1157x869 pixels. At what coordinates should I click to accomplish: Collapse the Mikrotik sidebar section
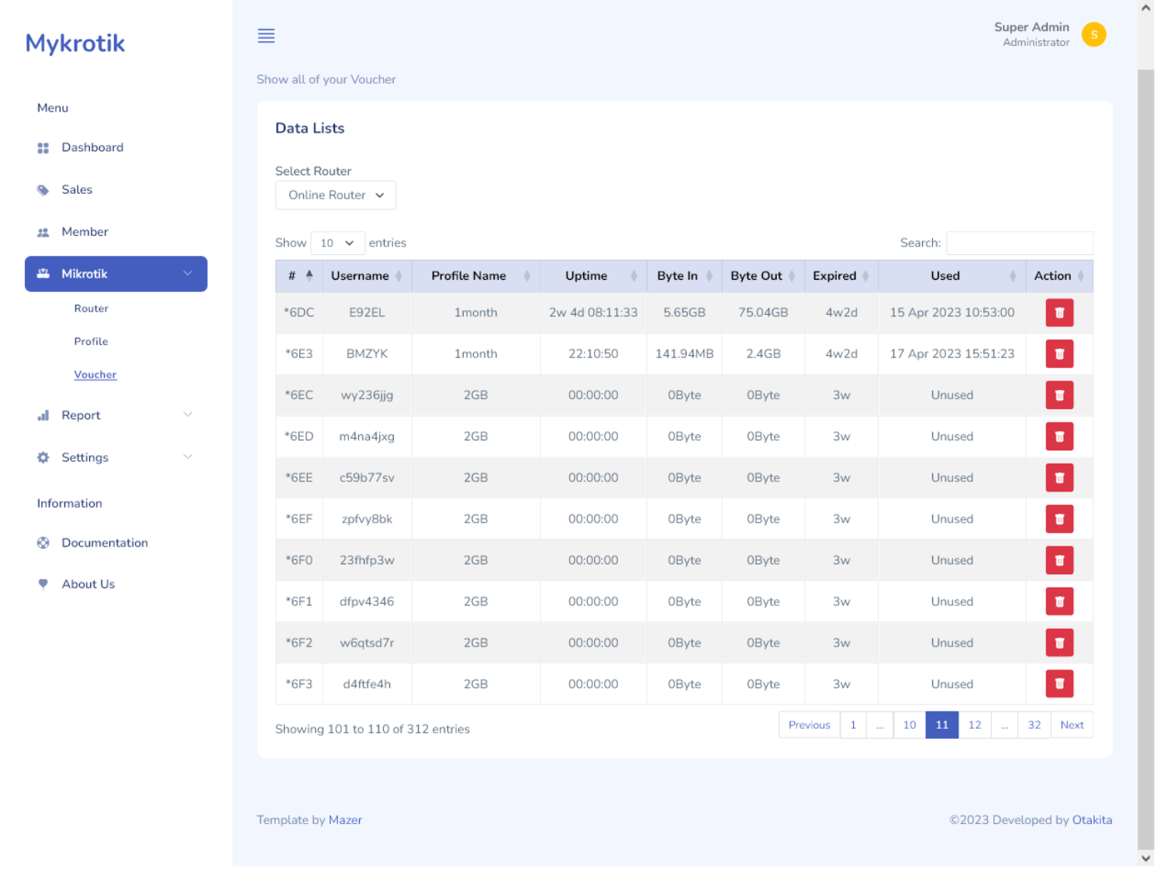187,274
